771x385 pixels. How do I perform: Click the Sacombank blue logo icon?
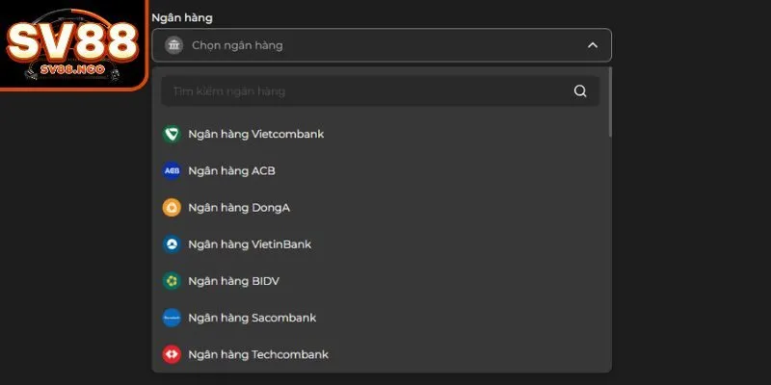[172, 318]
